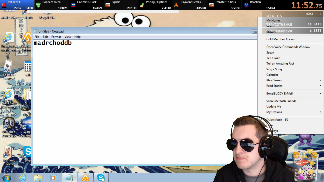Expand the Play Games submenu arrow
The width and height of the screenshot is (324, 182).
[320, 80]
